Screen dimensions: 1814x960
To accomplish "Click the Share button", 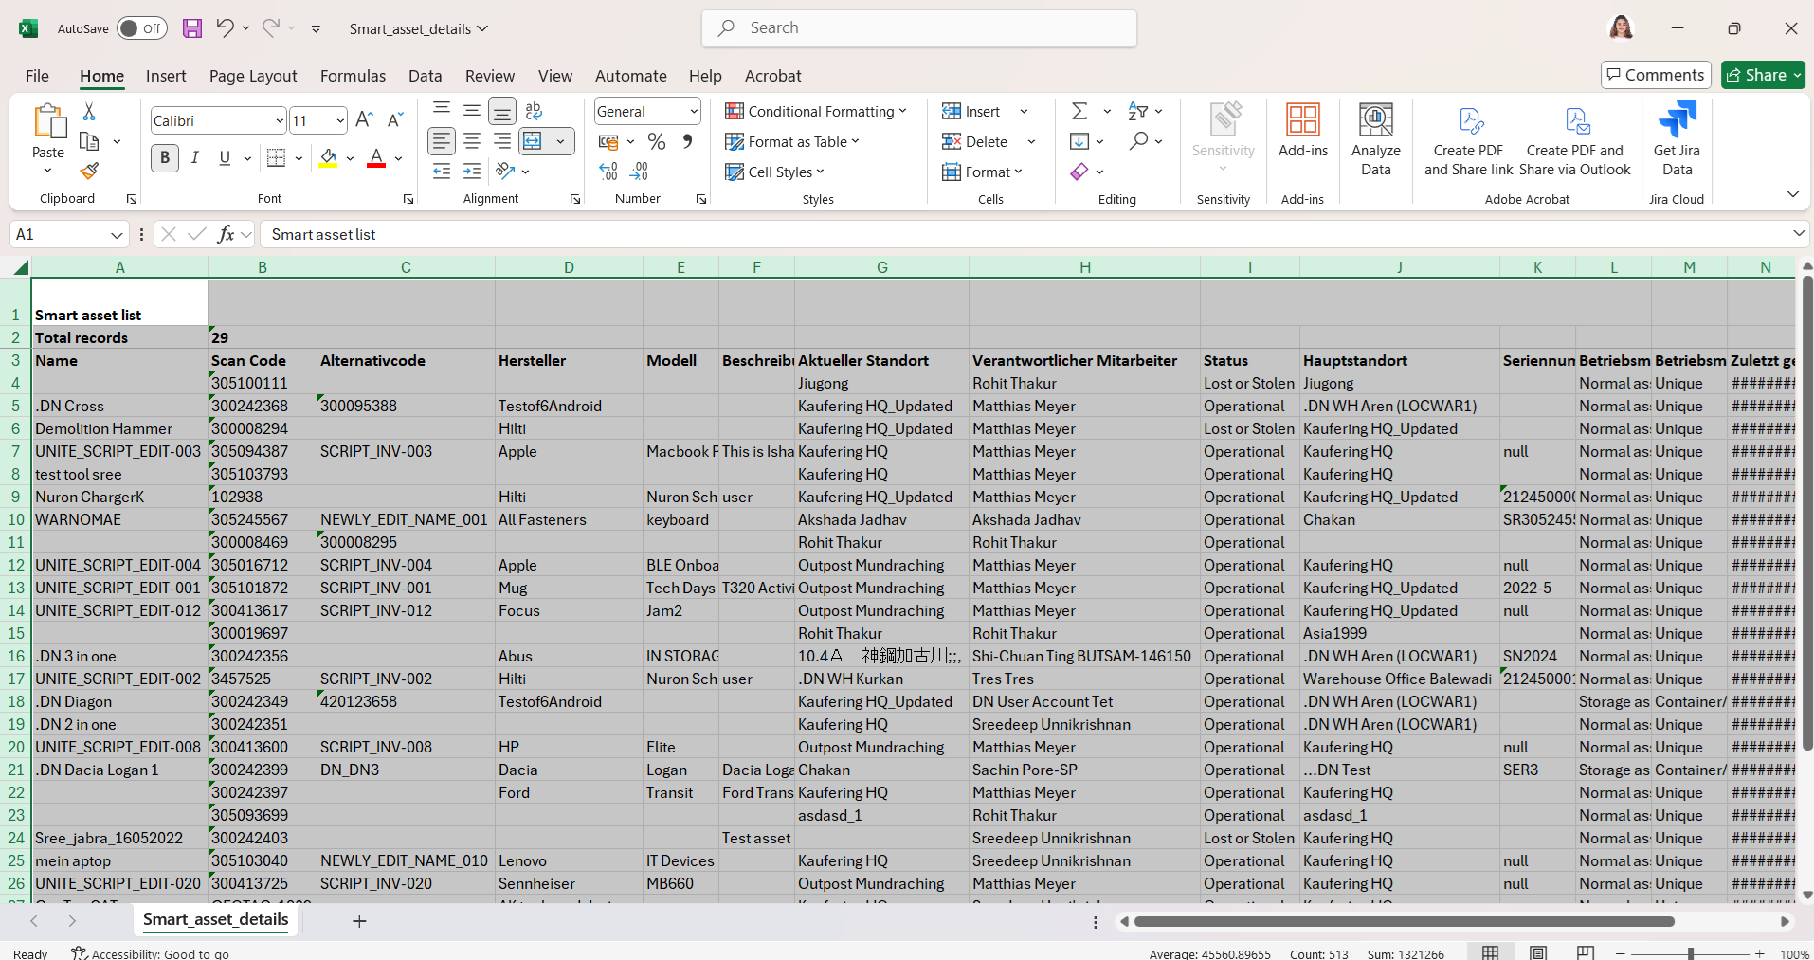I will (1762, 75).
